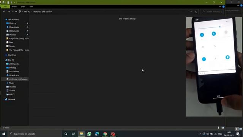This screenshot has height=137, width=243.
Task: Open the Share ribbon tab
Action: tap(23, 7)
